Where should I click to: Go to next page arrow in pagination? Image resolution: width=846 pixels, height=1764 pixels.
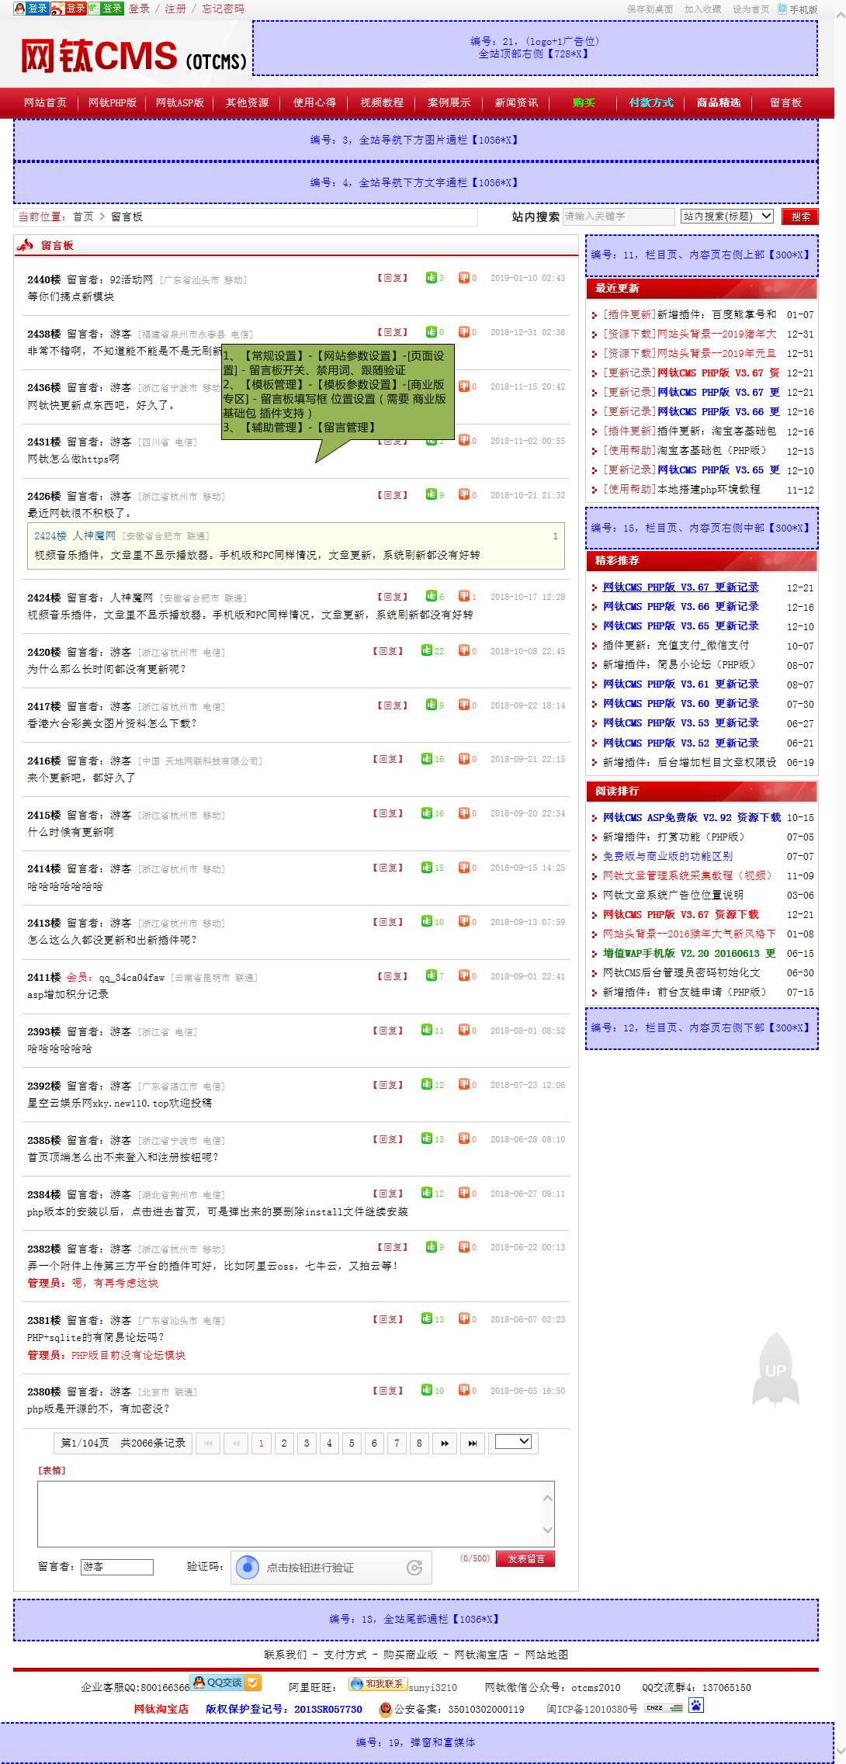445,1443
